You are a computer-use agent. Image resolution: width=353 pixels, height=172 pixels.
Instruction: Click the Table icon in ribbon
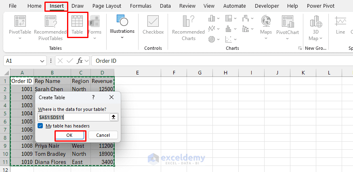pyautogui.click(x=77, y=21)
